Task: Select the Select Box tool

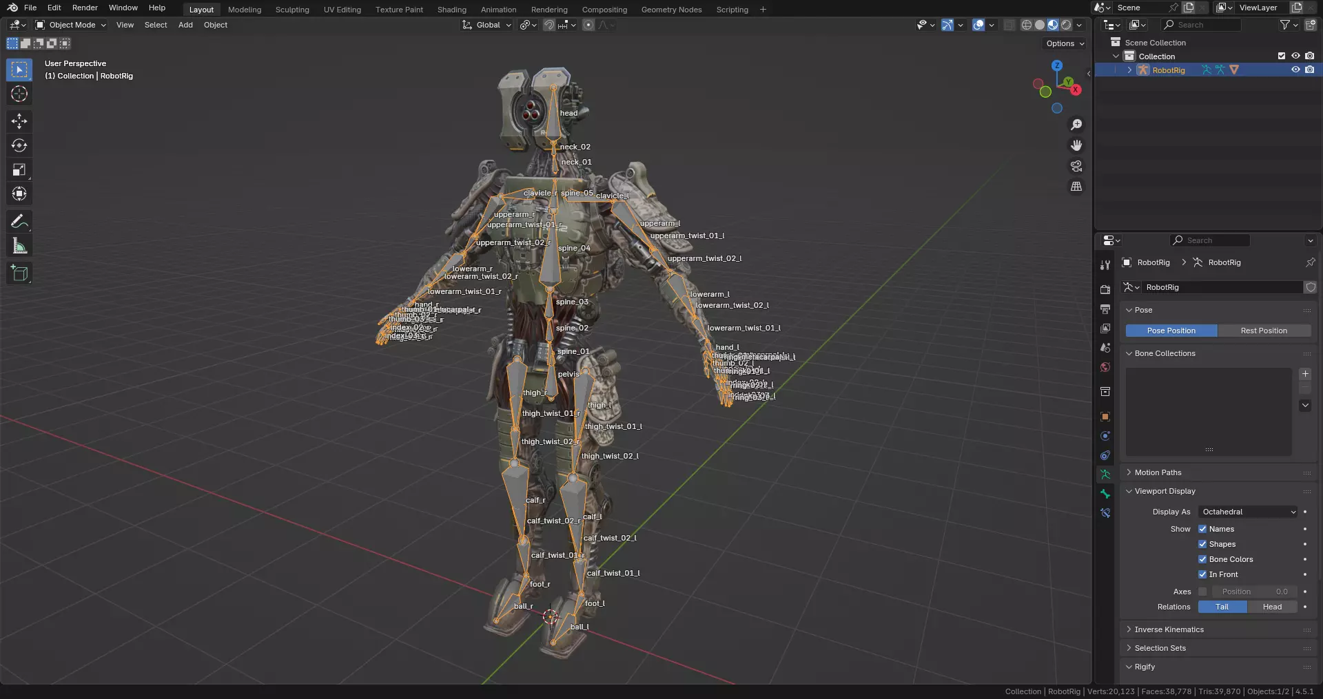Action: 19,70
